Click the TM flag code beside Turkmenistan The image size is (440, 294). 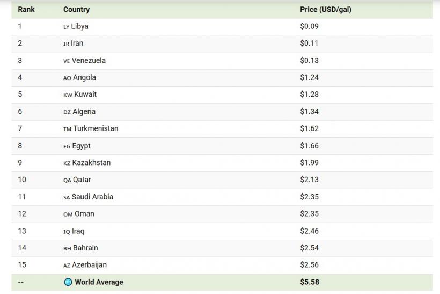[67, 129]
